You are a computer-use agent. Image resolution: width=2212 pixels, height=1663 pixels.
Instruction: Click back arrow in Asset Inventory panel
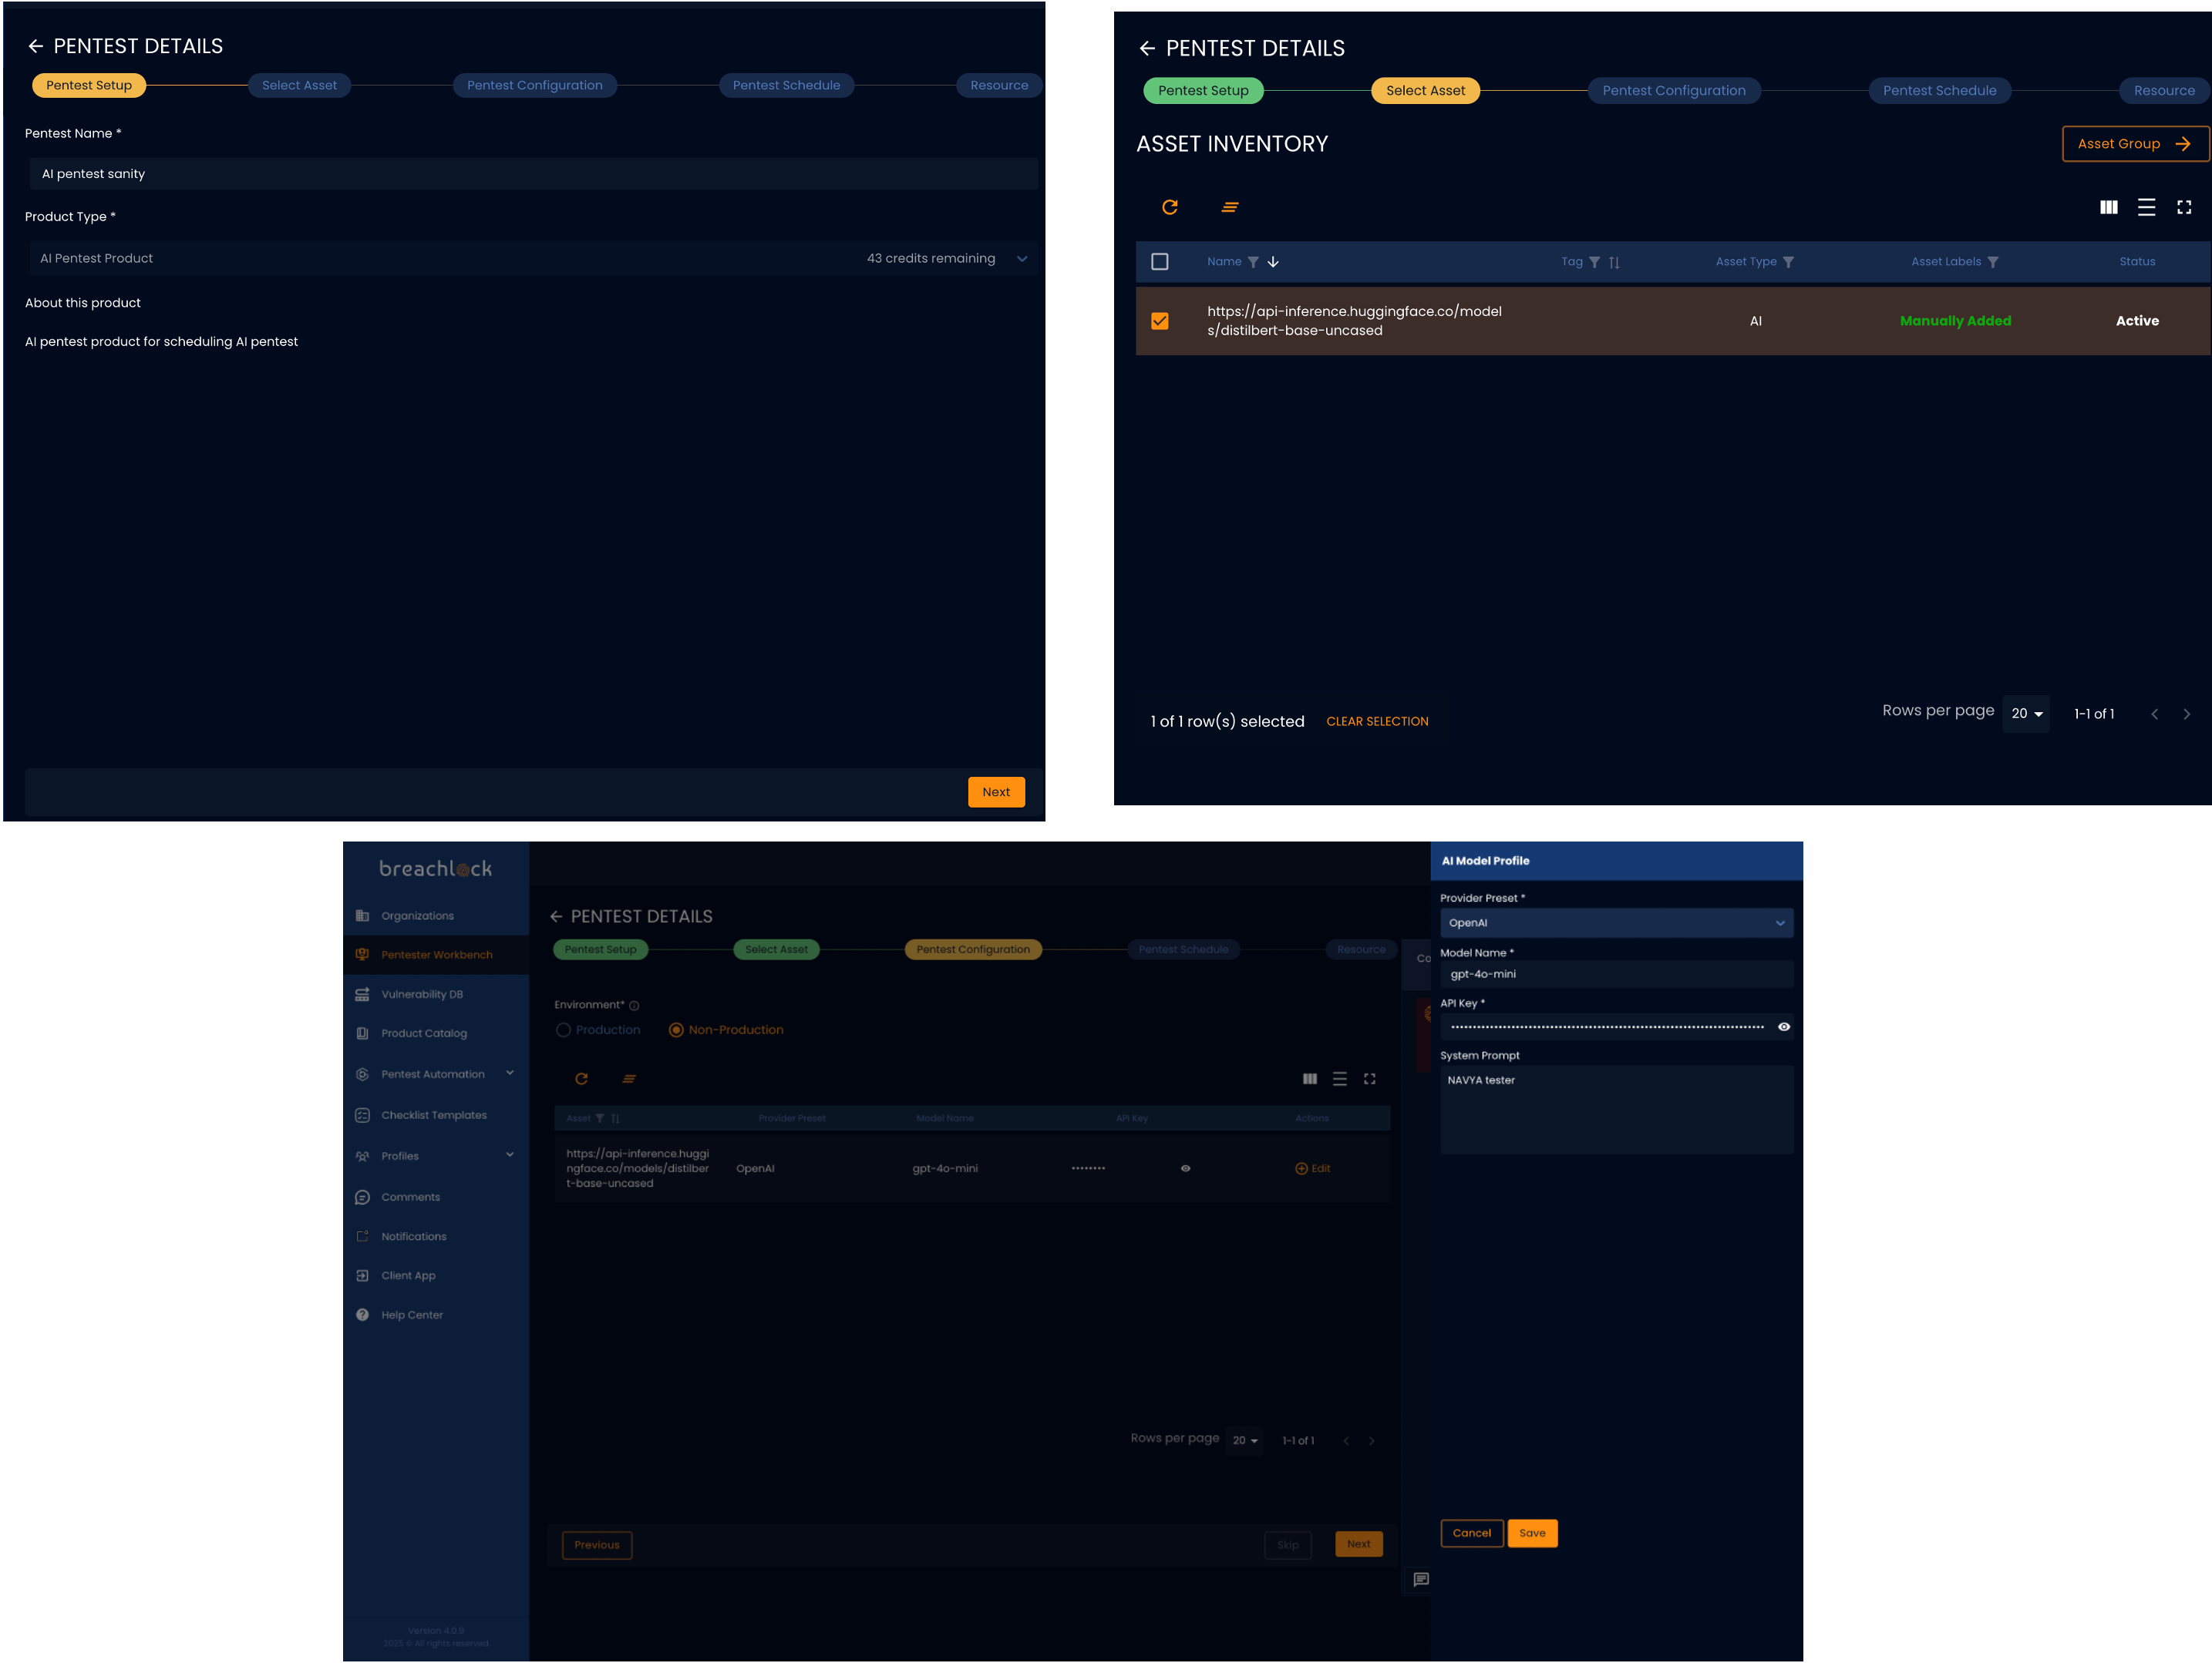pos(1147,48)
